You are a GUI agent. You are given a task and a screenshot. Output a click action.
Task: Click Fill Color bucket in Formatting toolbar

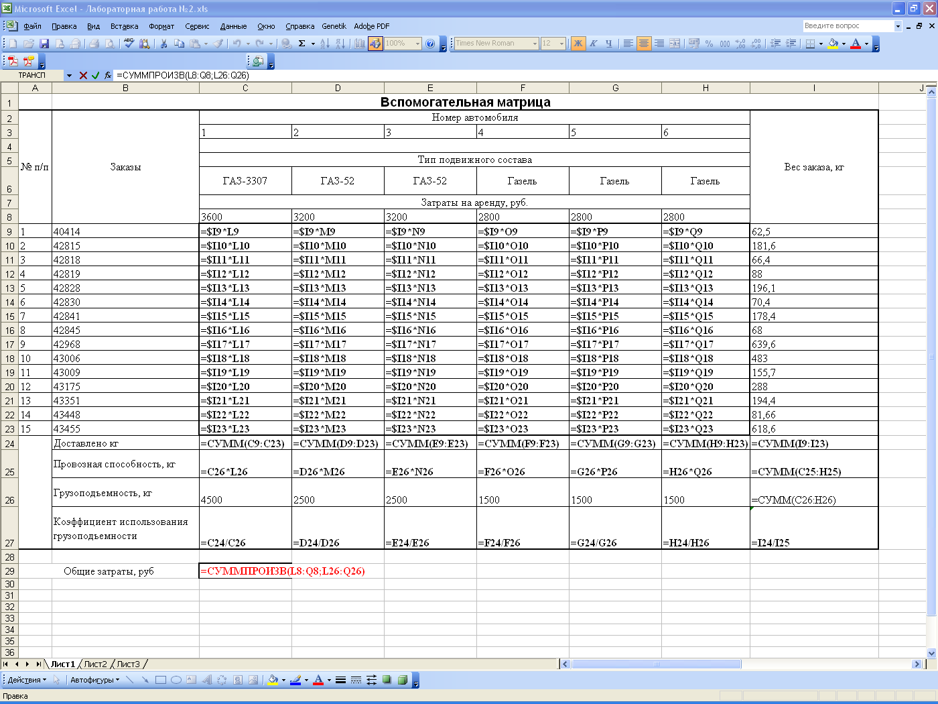click(833, 44)
